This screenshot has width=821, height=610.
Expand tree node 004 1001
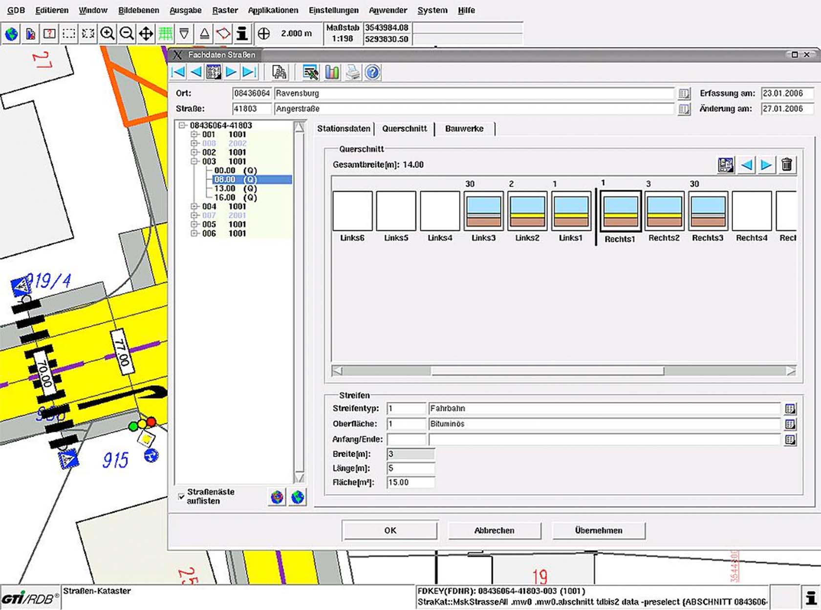[x=193, y=206]
